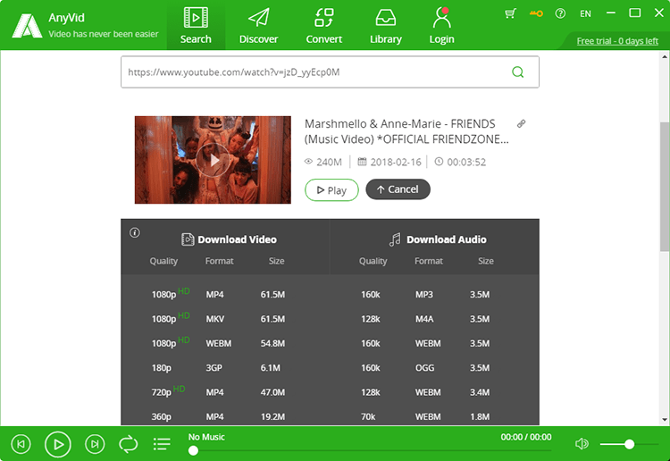Click the magnifier search icon
The width and height of the screenshot is (670, 461).
click(518, 71)
